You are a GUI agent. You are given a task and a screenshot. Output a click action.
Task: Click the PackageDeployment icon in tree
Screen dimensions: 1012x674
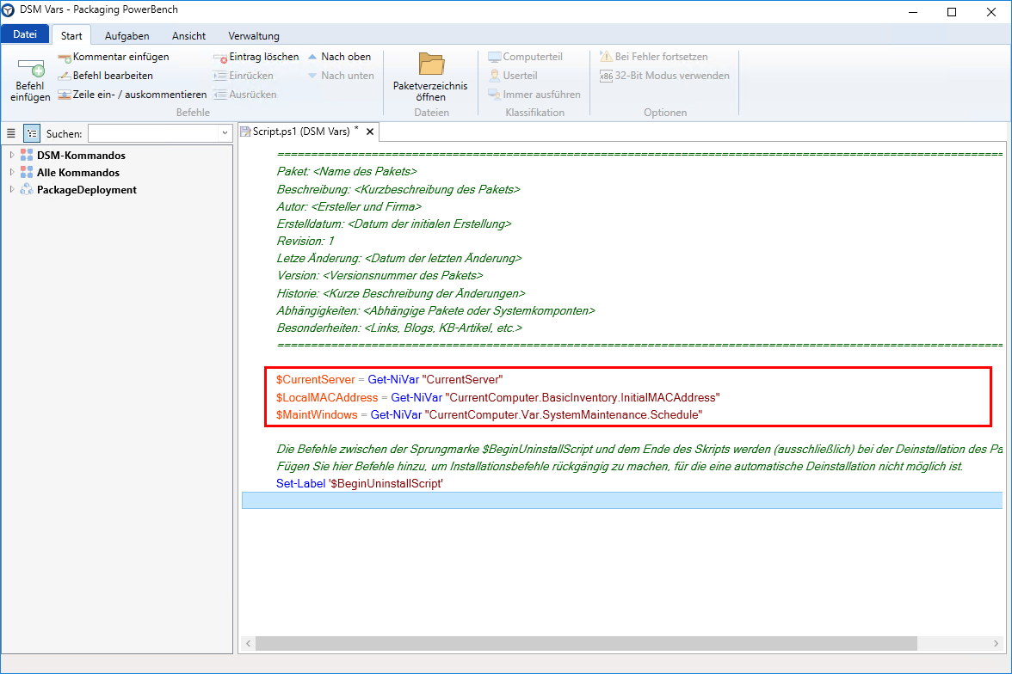coord(27,190)
